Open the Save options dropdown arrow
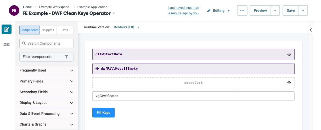The height and width of the screenshot is (130, 321). pos(303,10)
